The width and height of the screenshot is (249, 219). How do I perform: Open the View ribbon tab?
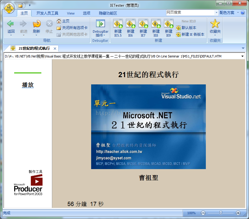(71, 13)
